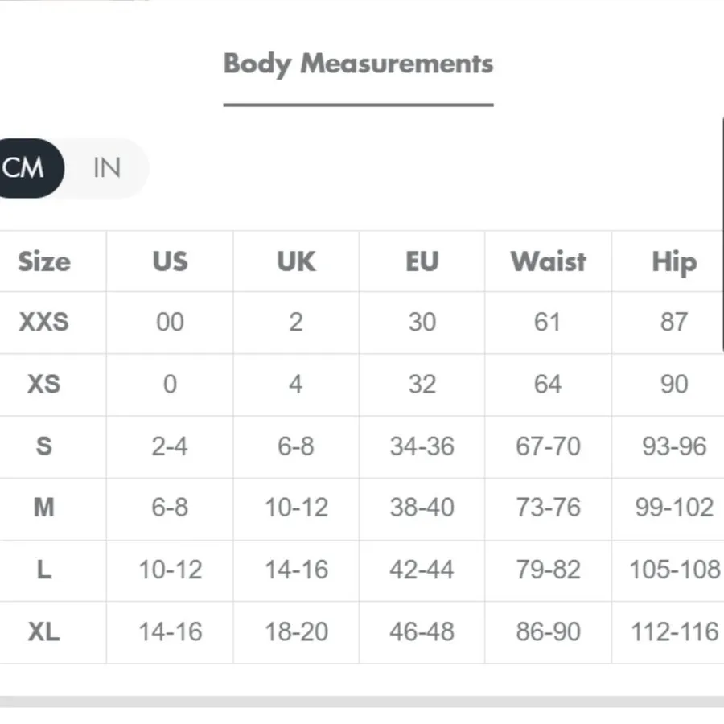Click the horizontal scrollbar below the table

coord(362,701)
